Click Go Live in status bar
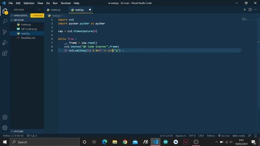 [x=224, y=135]
